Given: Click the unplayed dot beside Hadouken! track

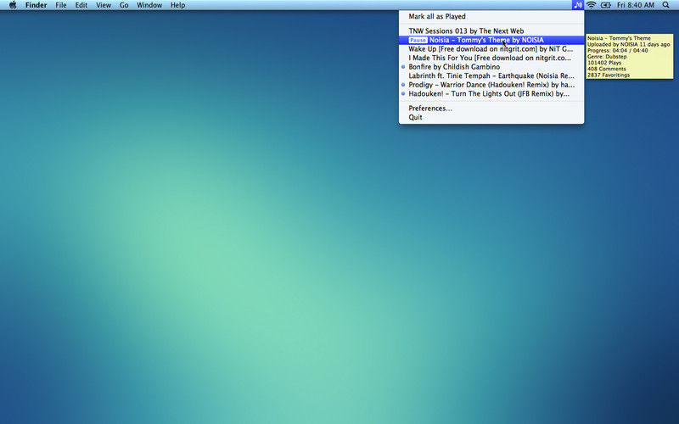Looking at the screenshot, I should tap(403, 94).
